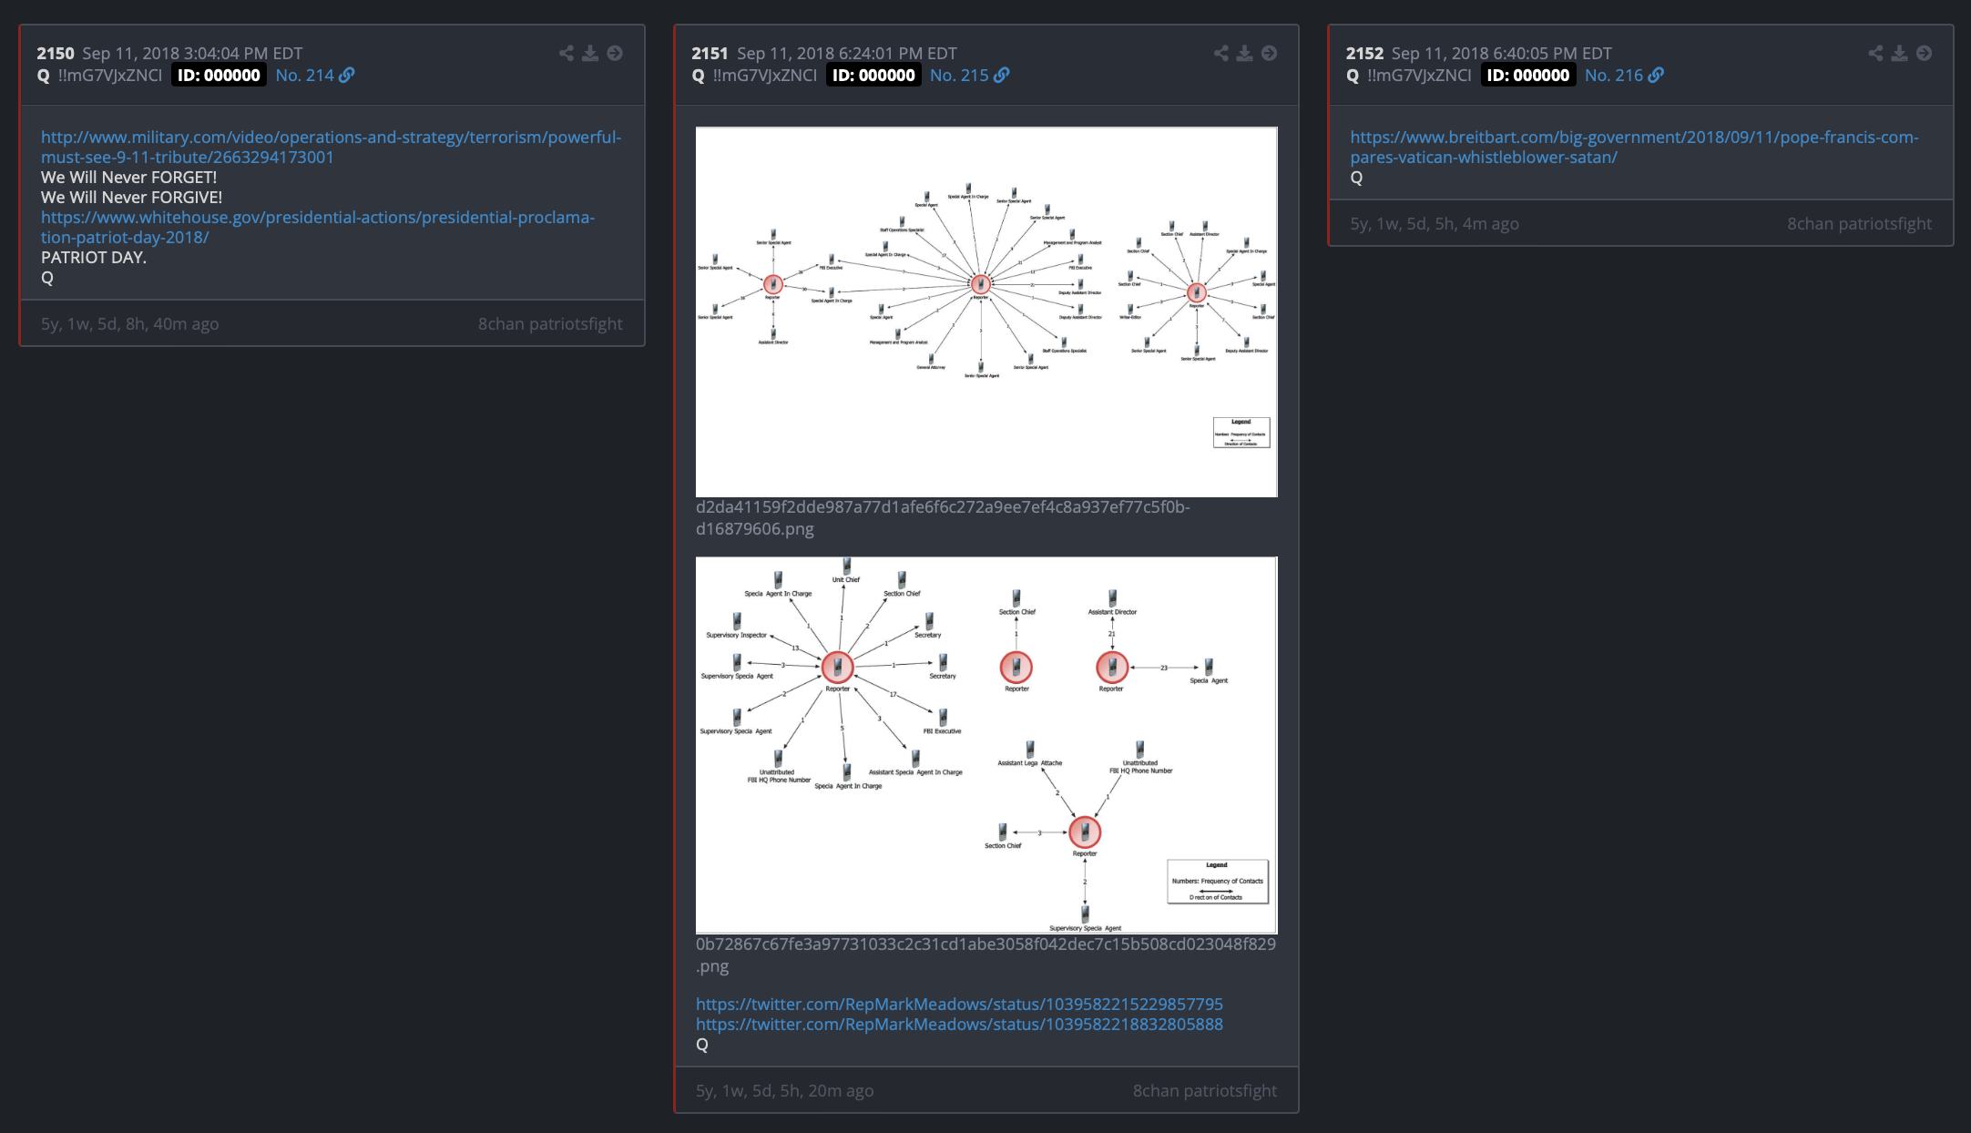
Task: Click 'We Will Never FORGIVE!' text
Action: pyautogui.click(x=131, y=197)
